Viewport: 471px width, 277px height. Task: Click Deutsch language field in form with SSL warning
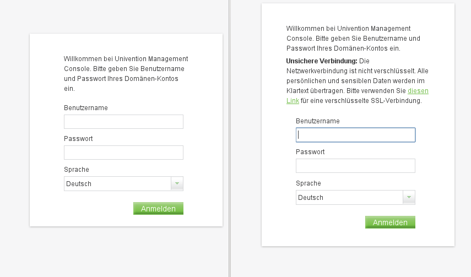(x=349, y=198)
